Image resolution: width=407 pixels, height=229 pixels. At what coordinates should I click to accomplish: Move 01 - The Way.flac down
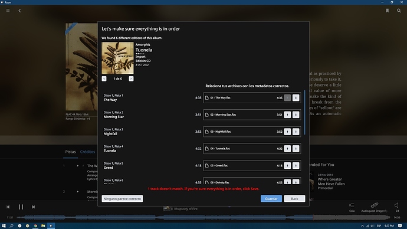coord(296,98)
